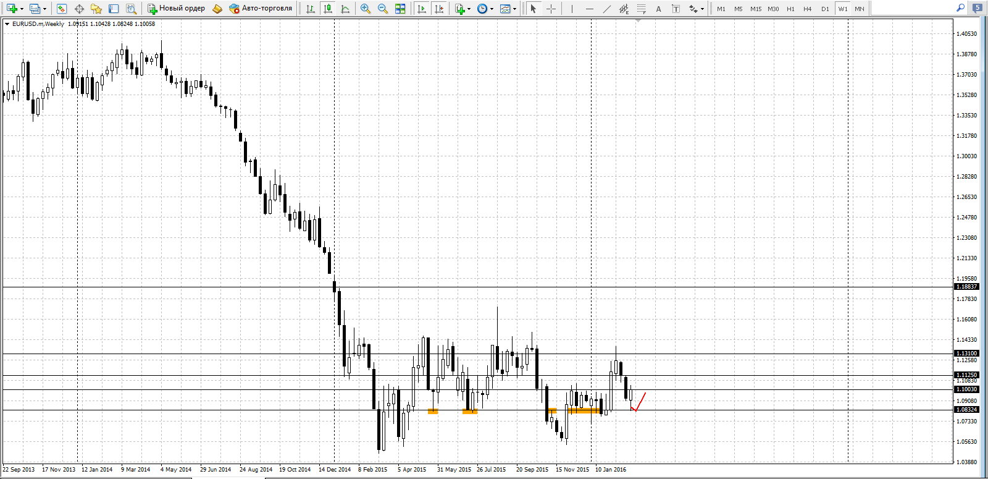
Task: Click the MetaEditor yellow book icon
Action: coord(217,9)
